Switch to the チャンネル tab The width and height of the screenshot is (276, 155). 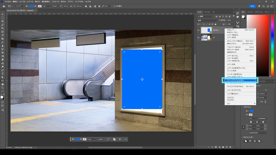coord(207,12)
